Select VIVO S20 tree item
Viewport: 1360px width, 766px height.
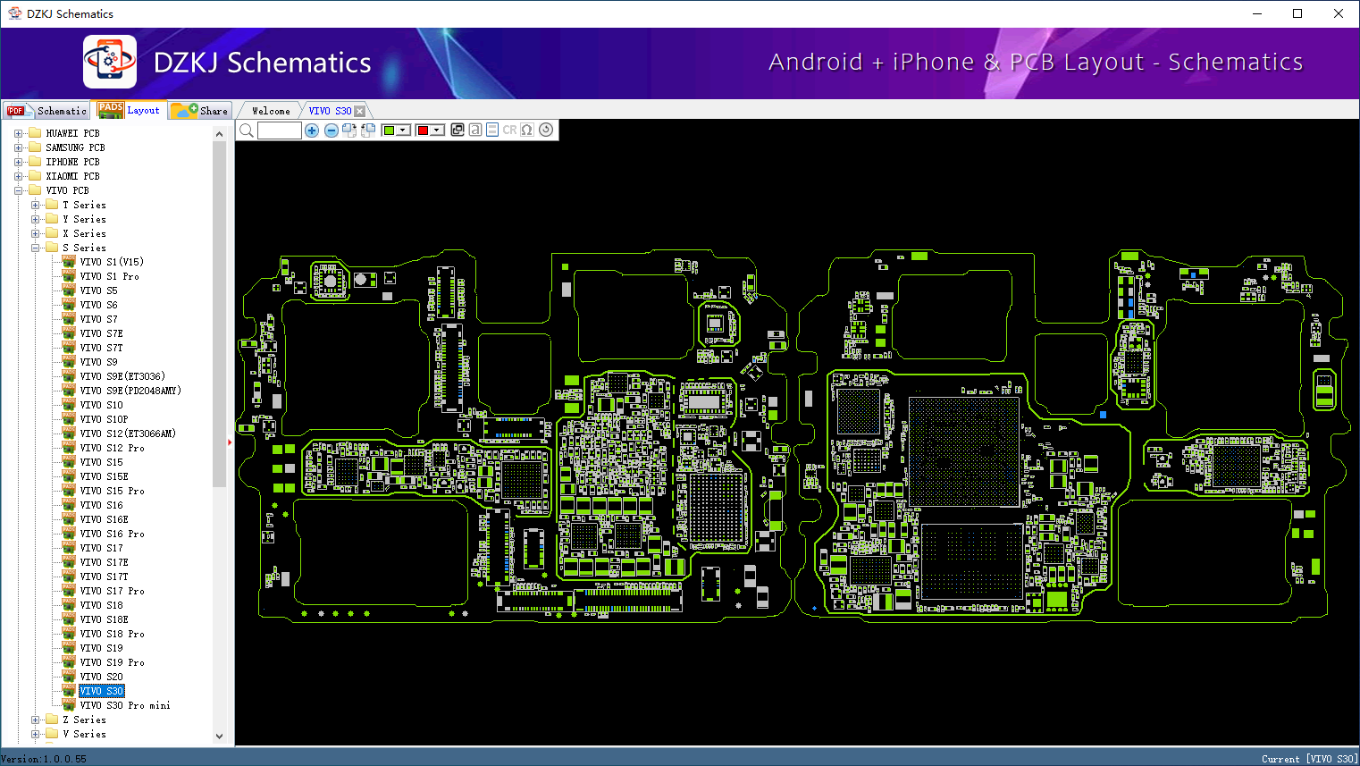point(101,677)
